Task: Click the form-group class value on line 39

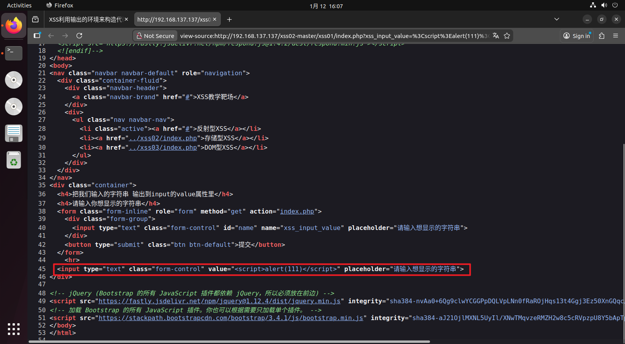Action: [129, 219]
